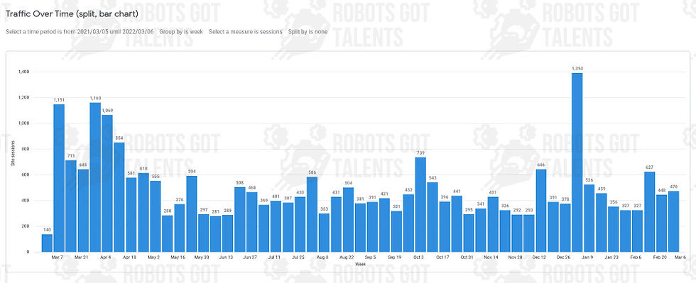This screenshot has height=283, width=696.
Task: Click the 'Mar 7' week axis label
Action: [x=58, y=257]
